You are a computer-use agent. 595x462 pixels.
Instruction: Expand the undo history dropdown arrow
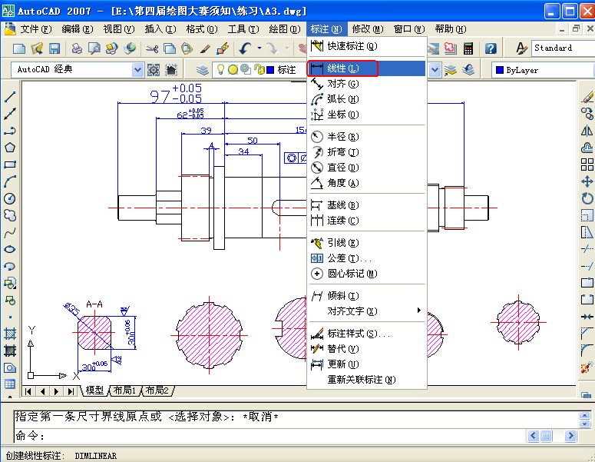(x=259, y=48)
